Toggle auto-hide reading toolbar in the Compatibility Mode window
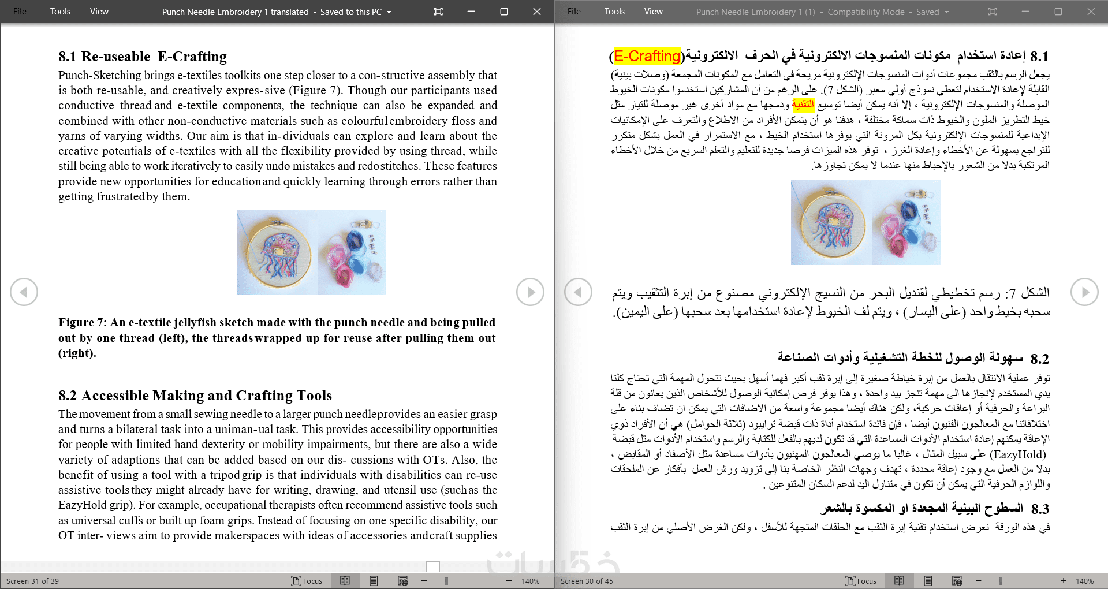The image size is (1108, 589). tap(993, 12)
